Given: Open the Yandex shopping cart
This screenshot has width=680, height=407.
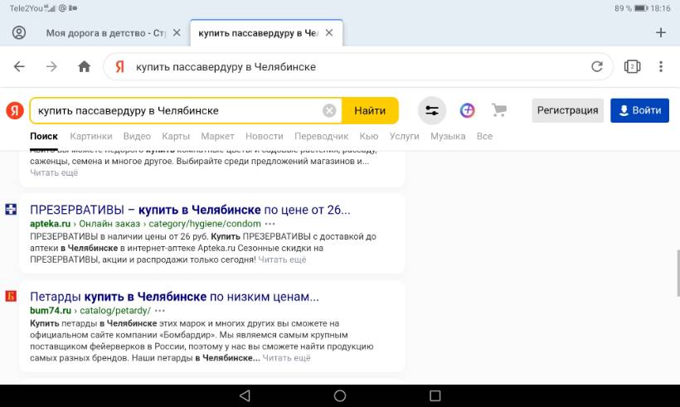Looking at the screenshot, I should 499,110.
